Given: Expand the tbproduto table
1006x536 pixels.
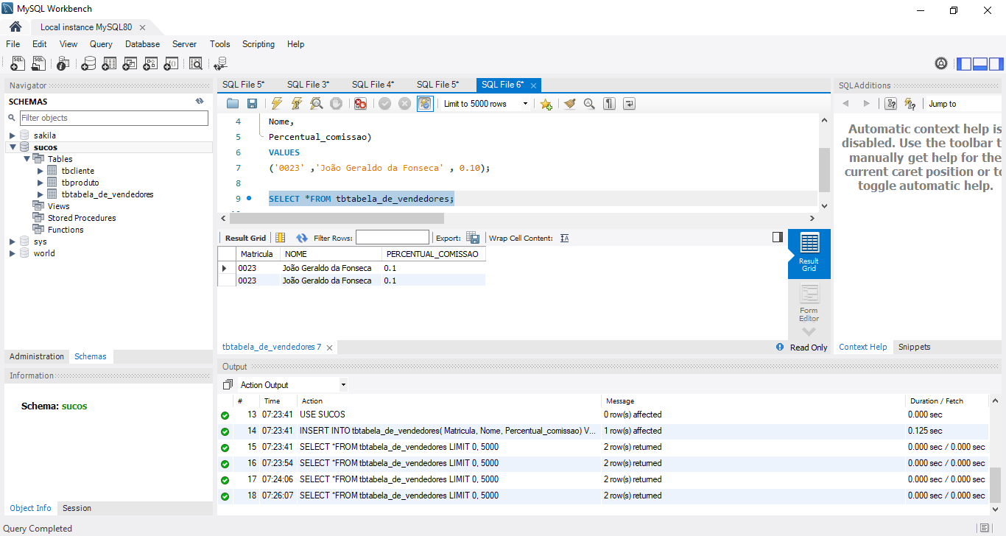Looking at the screenshot, I should (x=41, y=183).
